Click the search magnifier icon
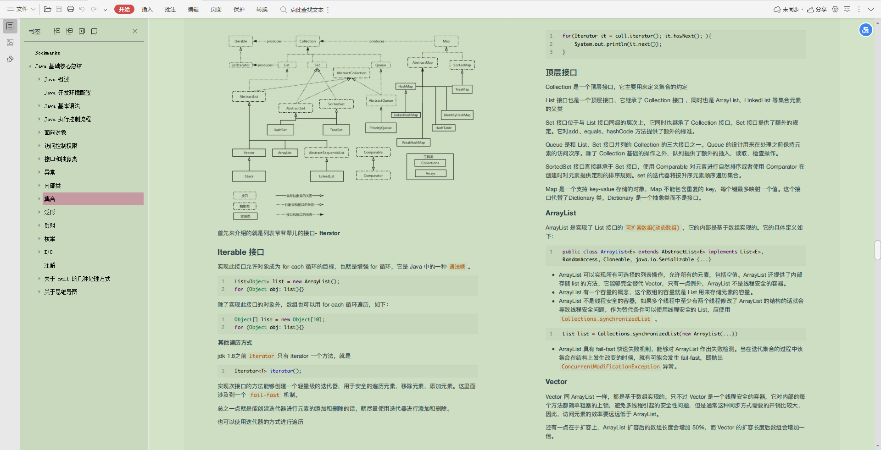881x450 pixels. tap(284, 10)
